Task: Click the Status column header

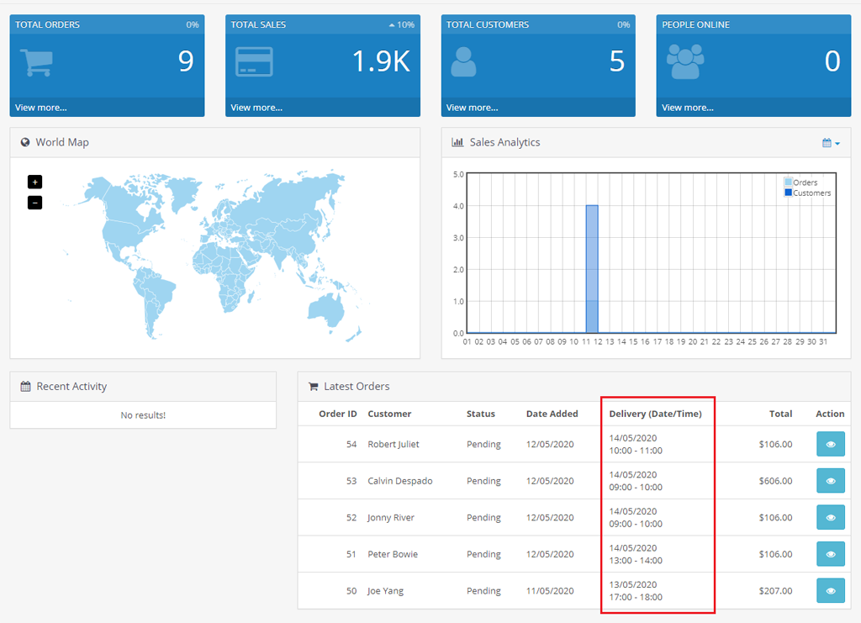Action: pos(480,414)
